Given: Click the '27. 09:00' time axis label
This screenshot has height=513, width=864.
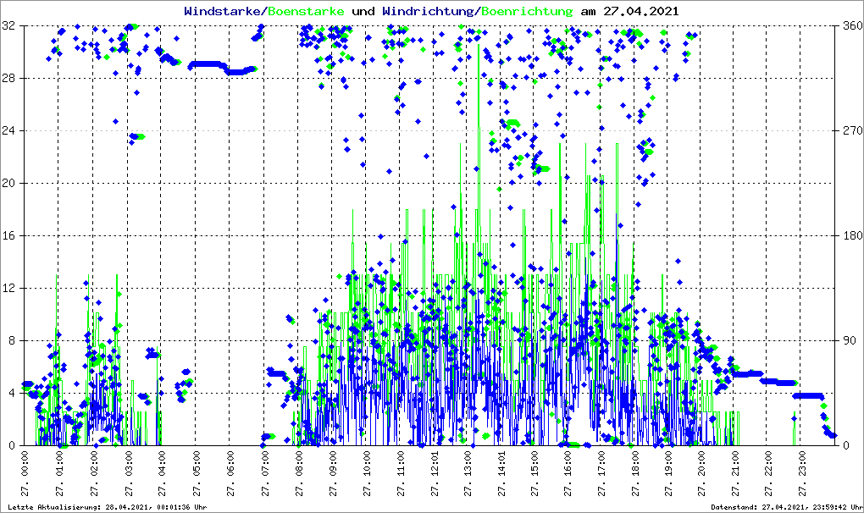Looking at the screenshot, I should tap(332, 474).
